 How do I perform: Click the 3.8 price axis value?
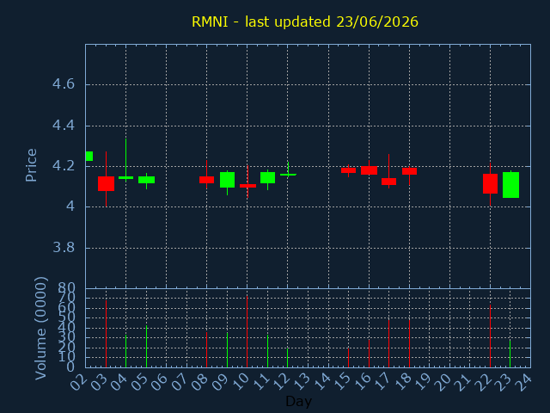pos(64,248)
